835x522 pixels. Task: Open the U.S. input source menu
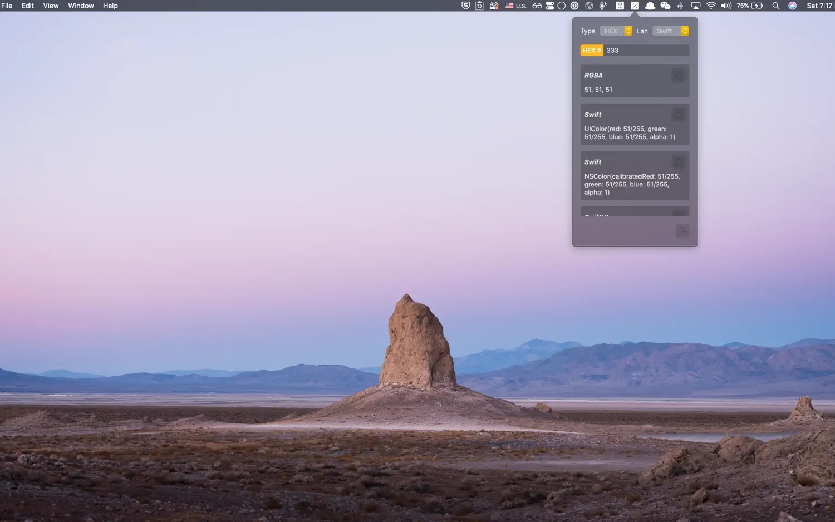pyautogui.click(x=515, y=6)
